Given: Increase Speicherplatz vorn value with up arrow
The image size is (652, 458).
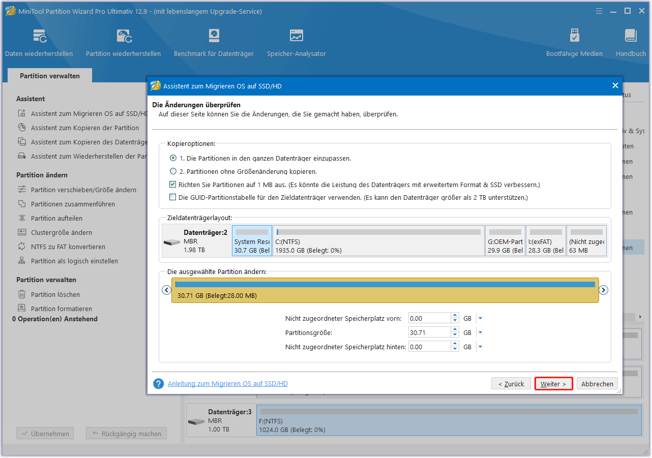Looking at the screenshot, I should click(x=455, y=316).
